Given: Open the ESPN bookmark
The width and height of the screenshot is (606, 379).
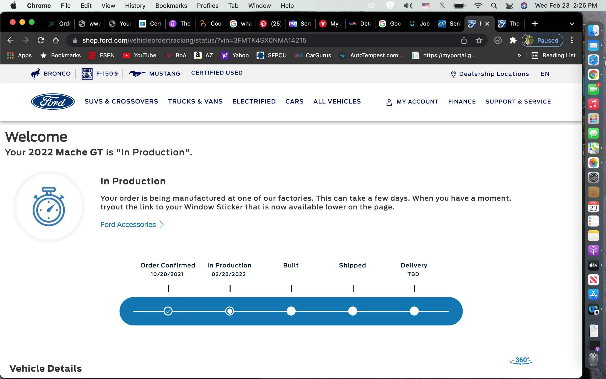Looking at the screenshot, I should coord(102,55).
